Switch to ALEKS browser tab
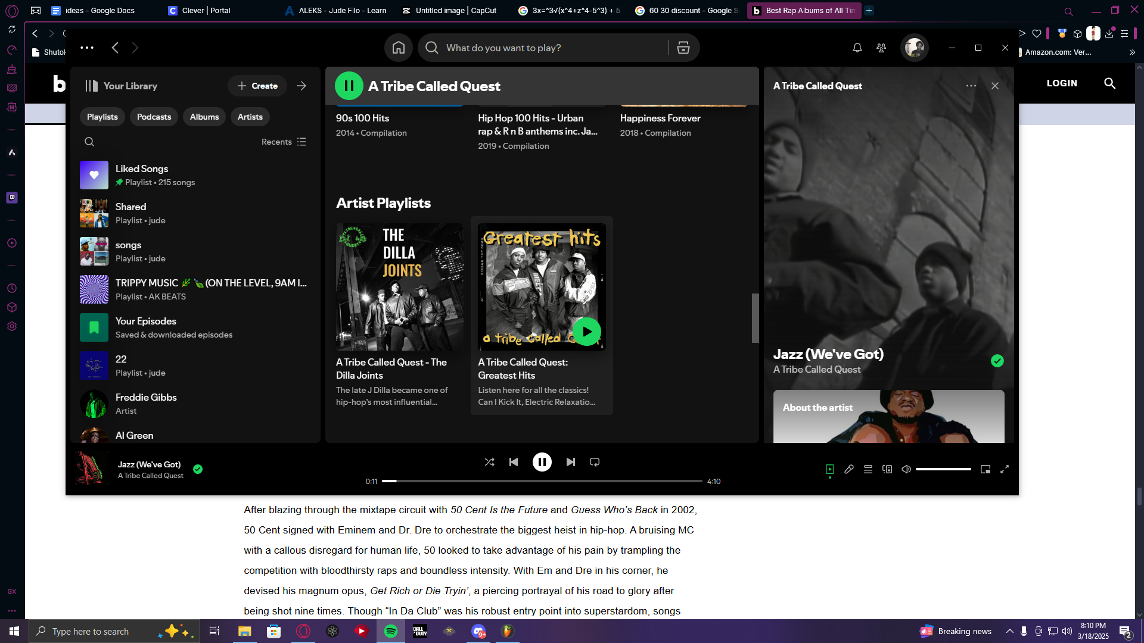Screen dimensions: 1144x643 (336, 10)
